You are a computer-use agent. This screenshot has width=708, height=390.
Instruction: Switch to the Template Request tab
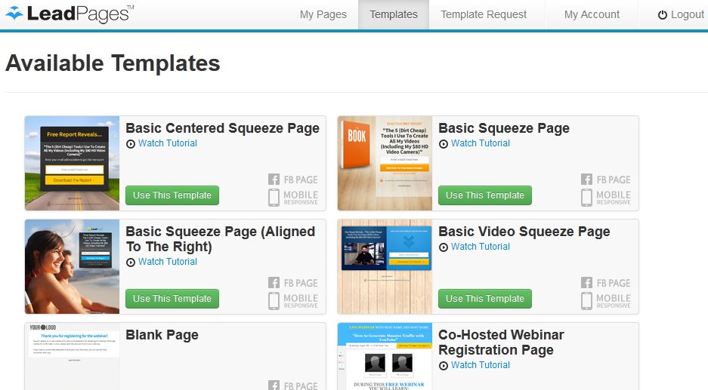(x=484, y=14)
